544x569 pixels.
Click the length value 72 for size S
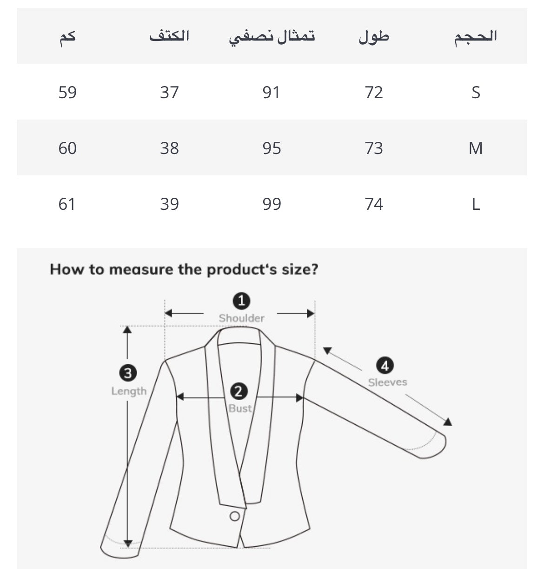pyautogui.click(x=374, y=92)
